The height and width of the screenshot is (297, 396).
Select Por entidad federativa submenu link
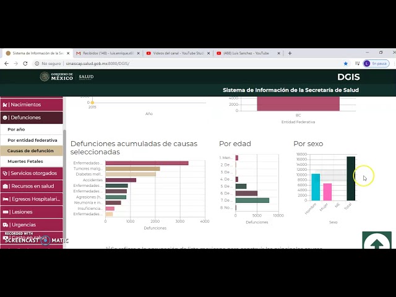[32, 140]
